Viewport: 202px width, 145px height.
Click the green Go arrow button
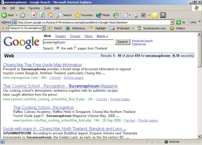[179, 22]
